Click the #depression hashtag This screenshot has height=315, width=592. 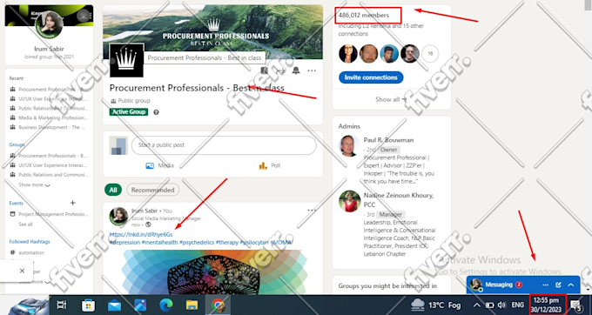pos(124,242)
